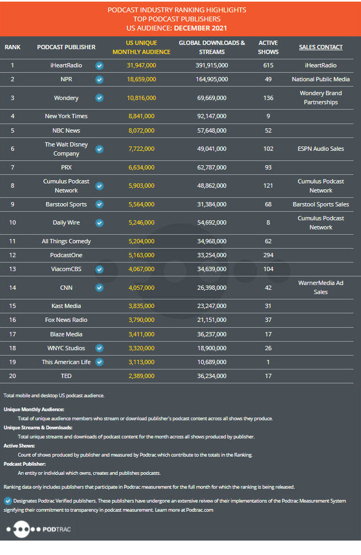Click the US Unique Monthly Audience header
This screenshot has width=361, height=555.
tap(141, 47)
